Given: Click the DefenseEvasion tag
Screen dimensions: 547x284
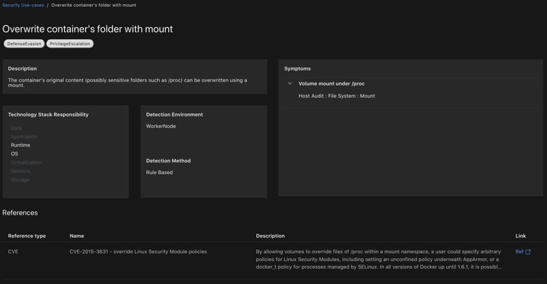Looking at the screenshot, I should click(24, 44).
